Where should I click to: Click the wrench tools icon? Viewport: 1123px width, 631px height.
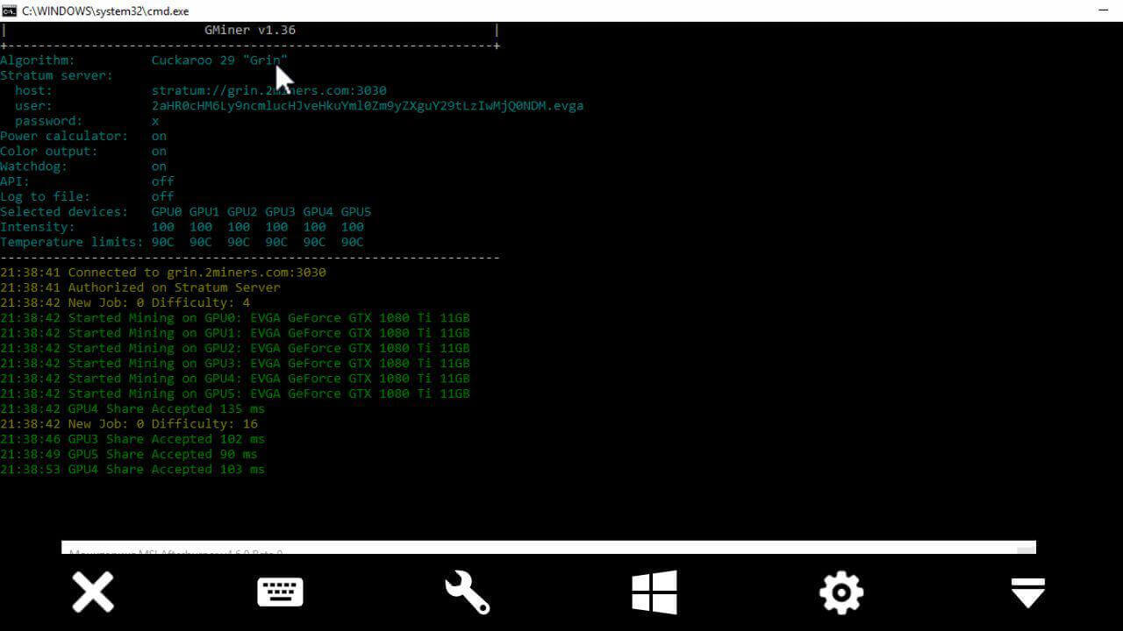(x=467, y=592)
